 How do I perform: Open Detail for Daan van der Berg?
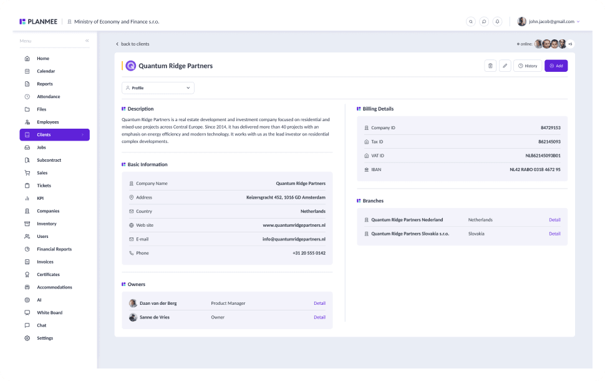coord(319,304)
